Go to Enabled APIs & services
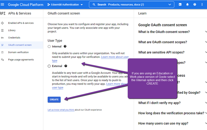This screenshot has width=207, height=130. (21, 23)
